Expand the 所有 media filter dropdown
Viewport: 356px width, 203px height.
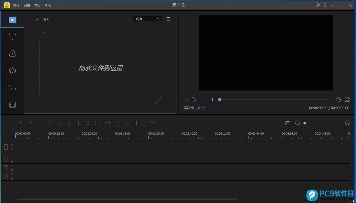click(x=147, y=19)
